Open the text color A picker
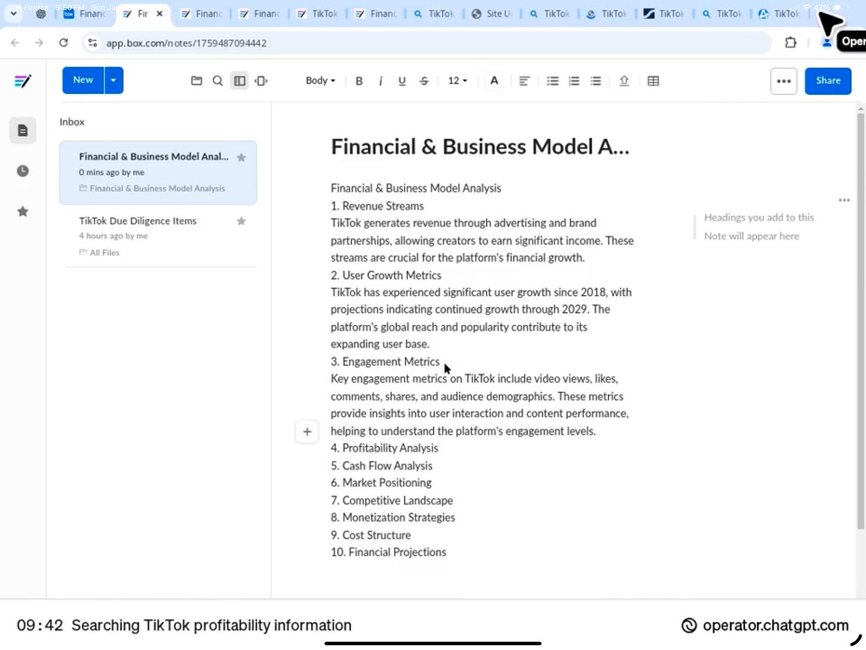The width and height of the screenshot is (866, 650). tap(494, 81)
